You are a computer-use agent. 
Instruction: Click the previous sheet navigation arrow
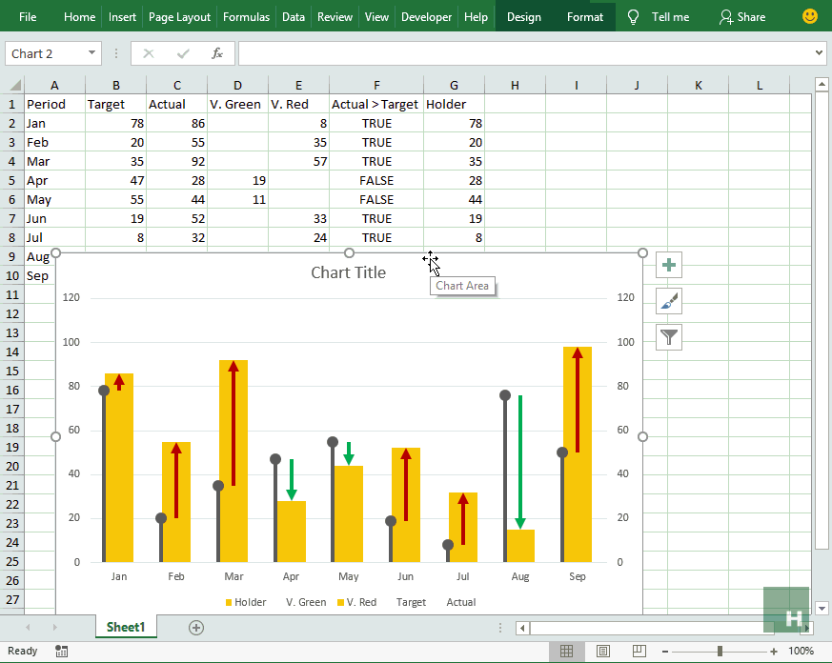[28, 628]
